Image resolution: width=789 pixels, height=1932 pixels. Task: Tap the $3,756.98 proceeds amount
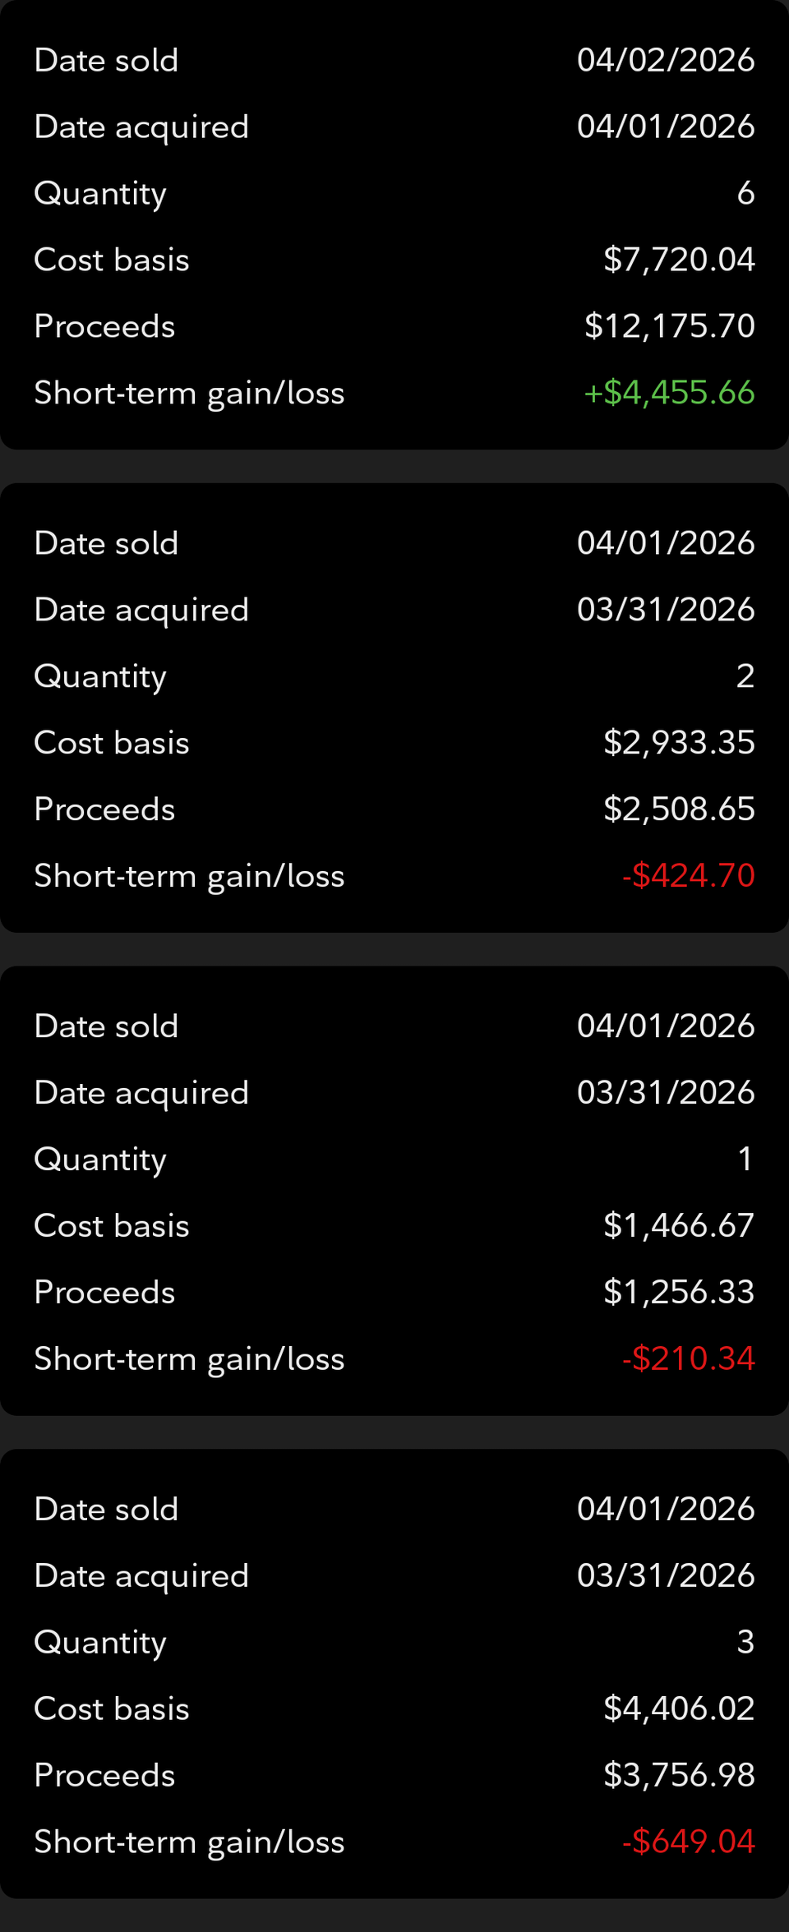click(x=679, y=1776)
